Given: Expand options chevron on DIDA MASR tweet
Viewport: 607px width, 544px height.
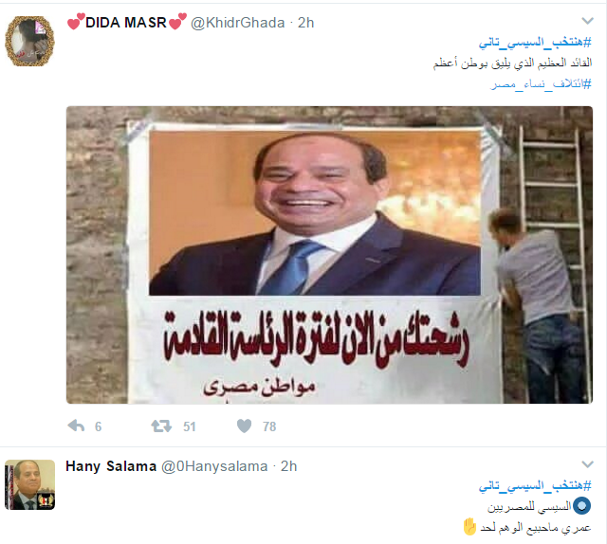Looking at the screenshot, I should point(587,21).
